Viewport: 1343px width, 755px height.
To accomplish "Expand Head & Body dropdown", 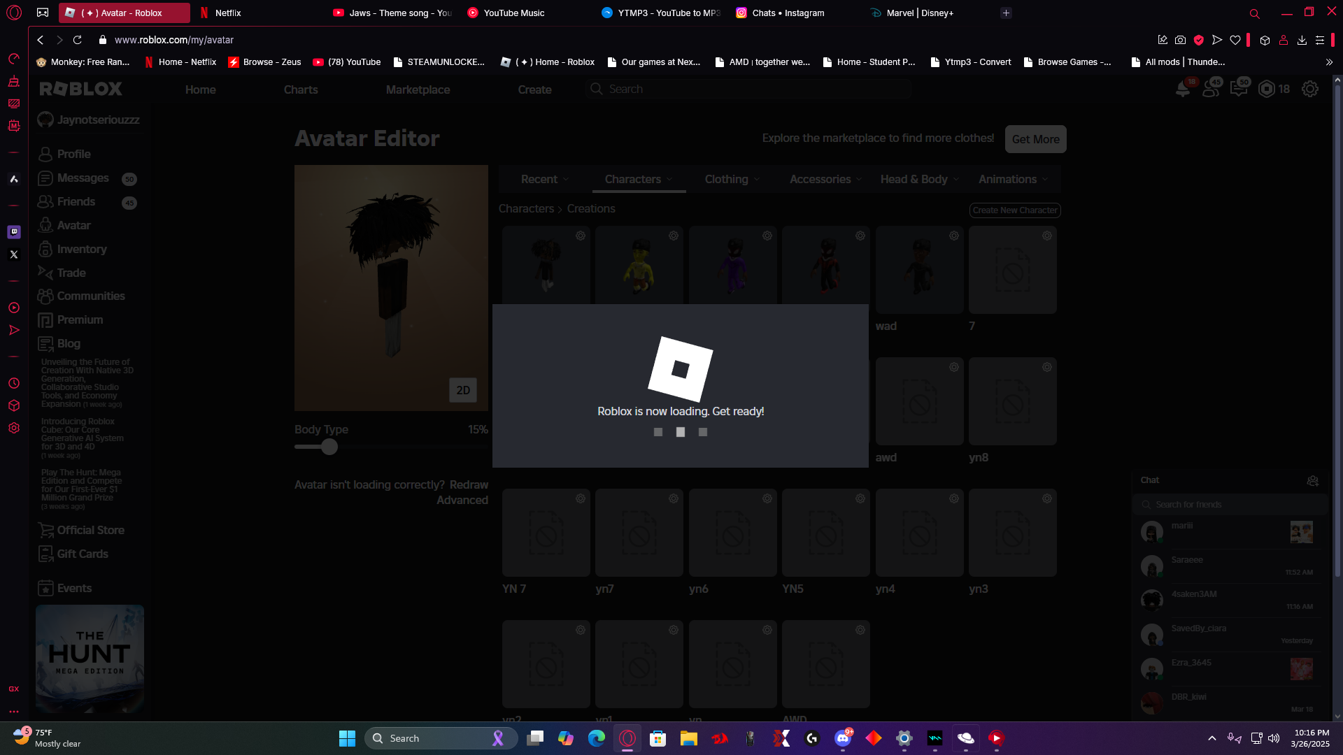I will click(x=919, y=180).
